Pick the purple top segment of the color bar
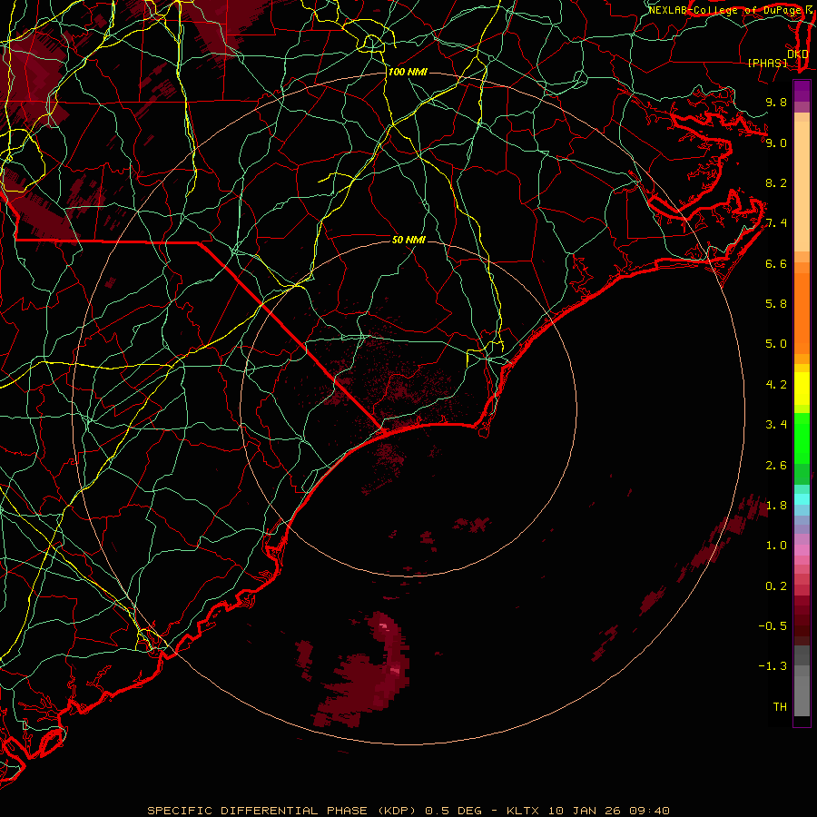 (802, 91)
